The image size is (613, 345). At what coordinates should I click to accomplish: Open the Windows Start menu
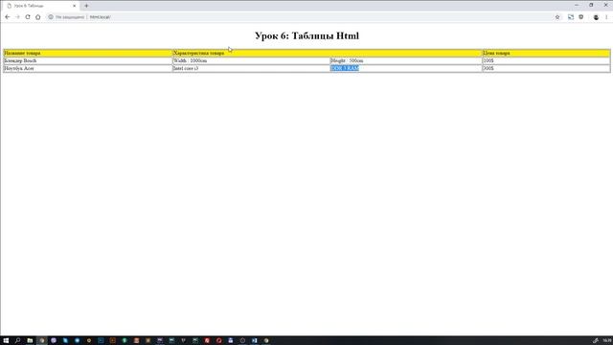point(6,341)
